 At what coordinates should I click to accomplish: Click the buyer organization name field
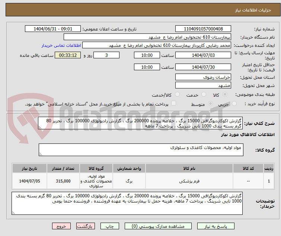[x=147, y=37]
